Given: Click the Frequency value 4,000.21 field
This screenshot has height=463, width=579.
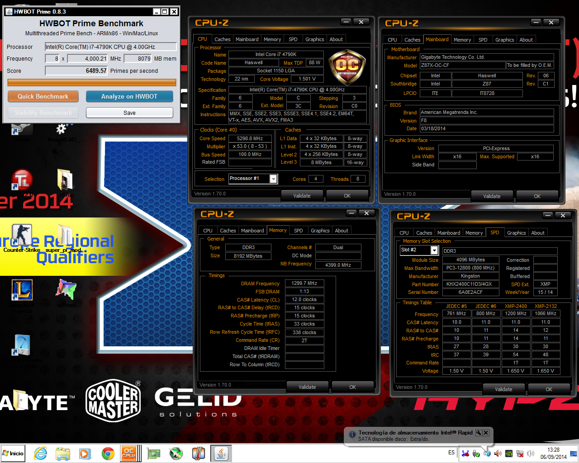Looking at the screenshot, I should (88, 58).
